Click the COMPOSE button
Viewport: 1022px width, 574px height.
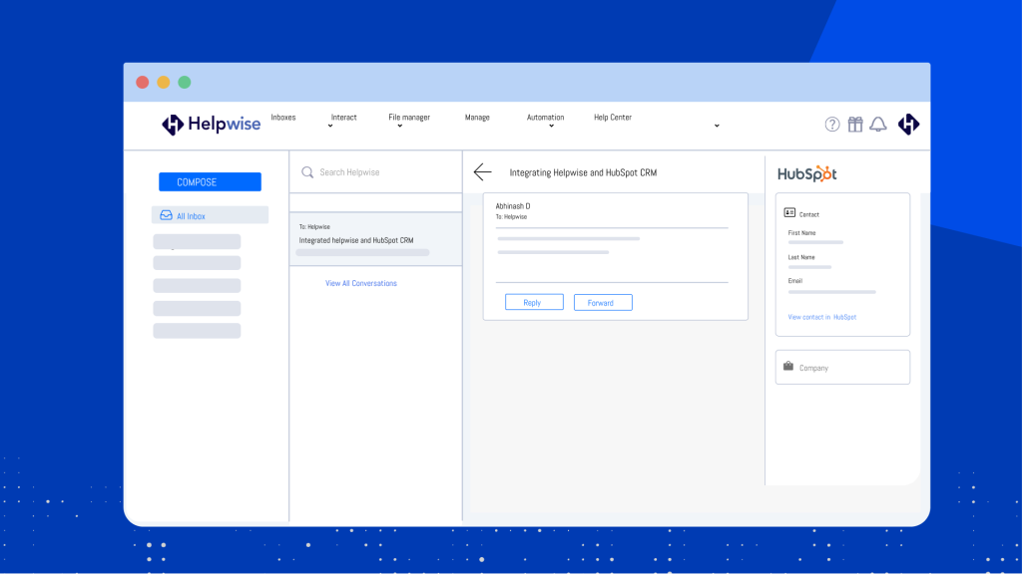[x=209, y=181]
